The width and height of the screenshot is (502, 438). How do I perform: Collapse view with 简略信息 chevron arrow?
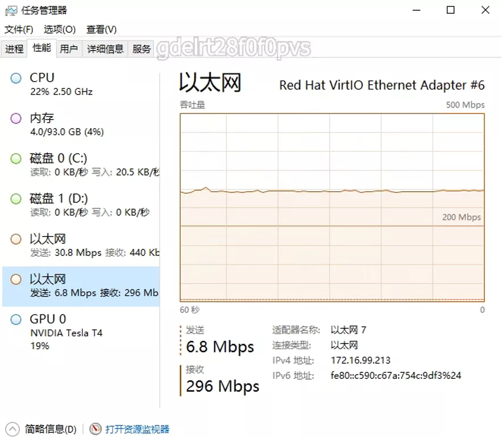tap(12, 429)
